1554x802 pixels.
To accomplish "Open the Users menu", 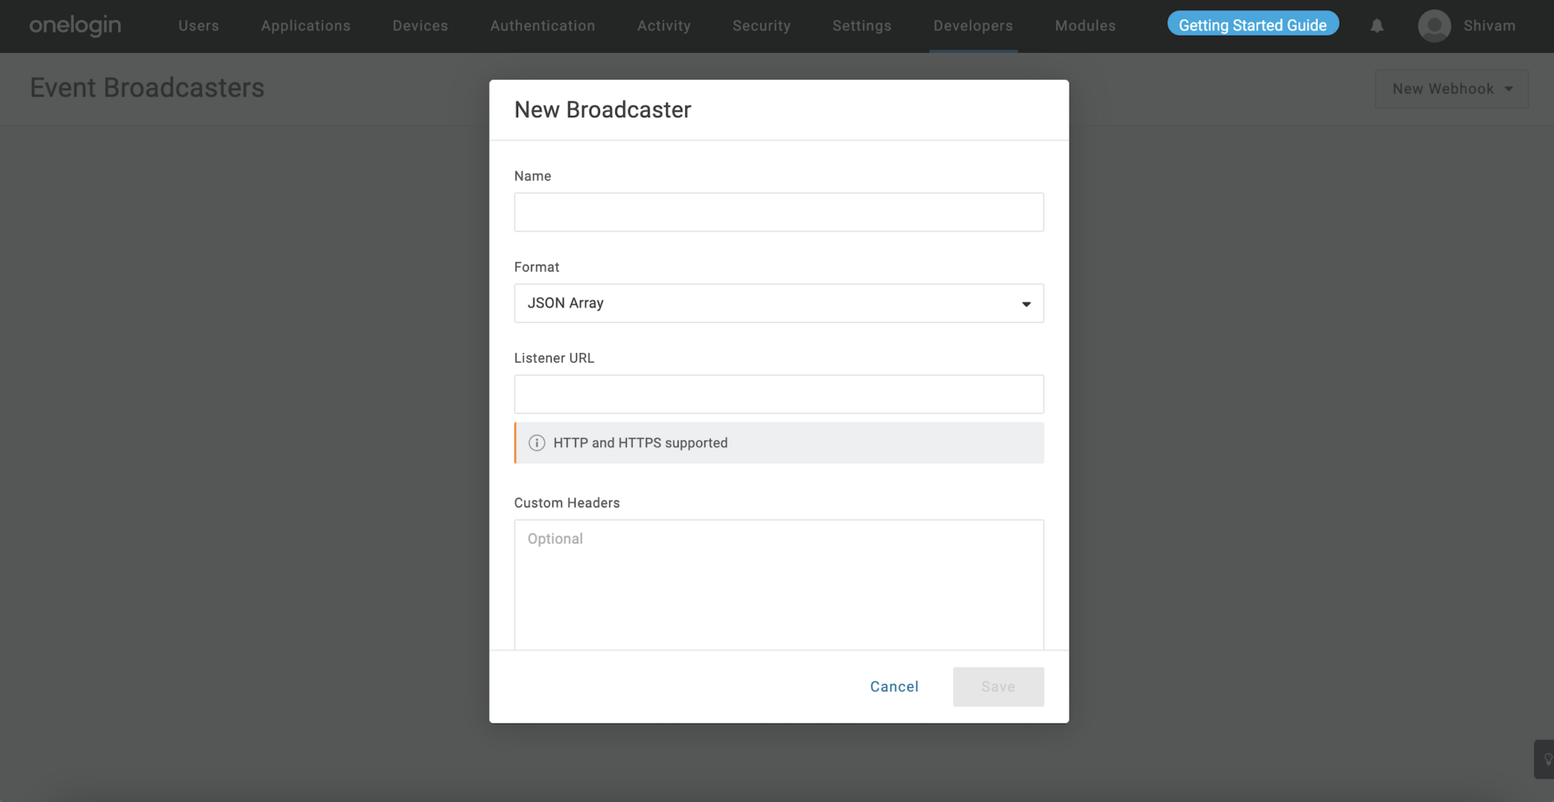I will click(198, 26).
